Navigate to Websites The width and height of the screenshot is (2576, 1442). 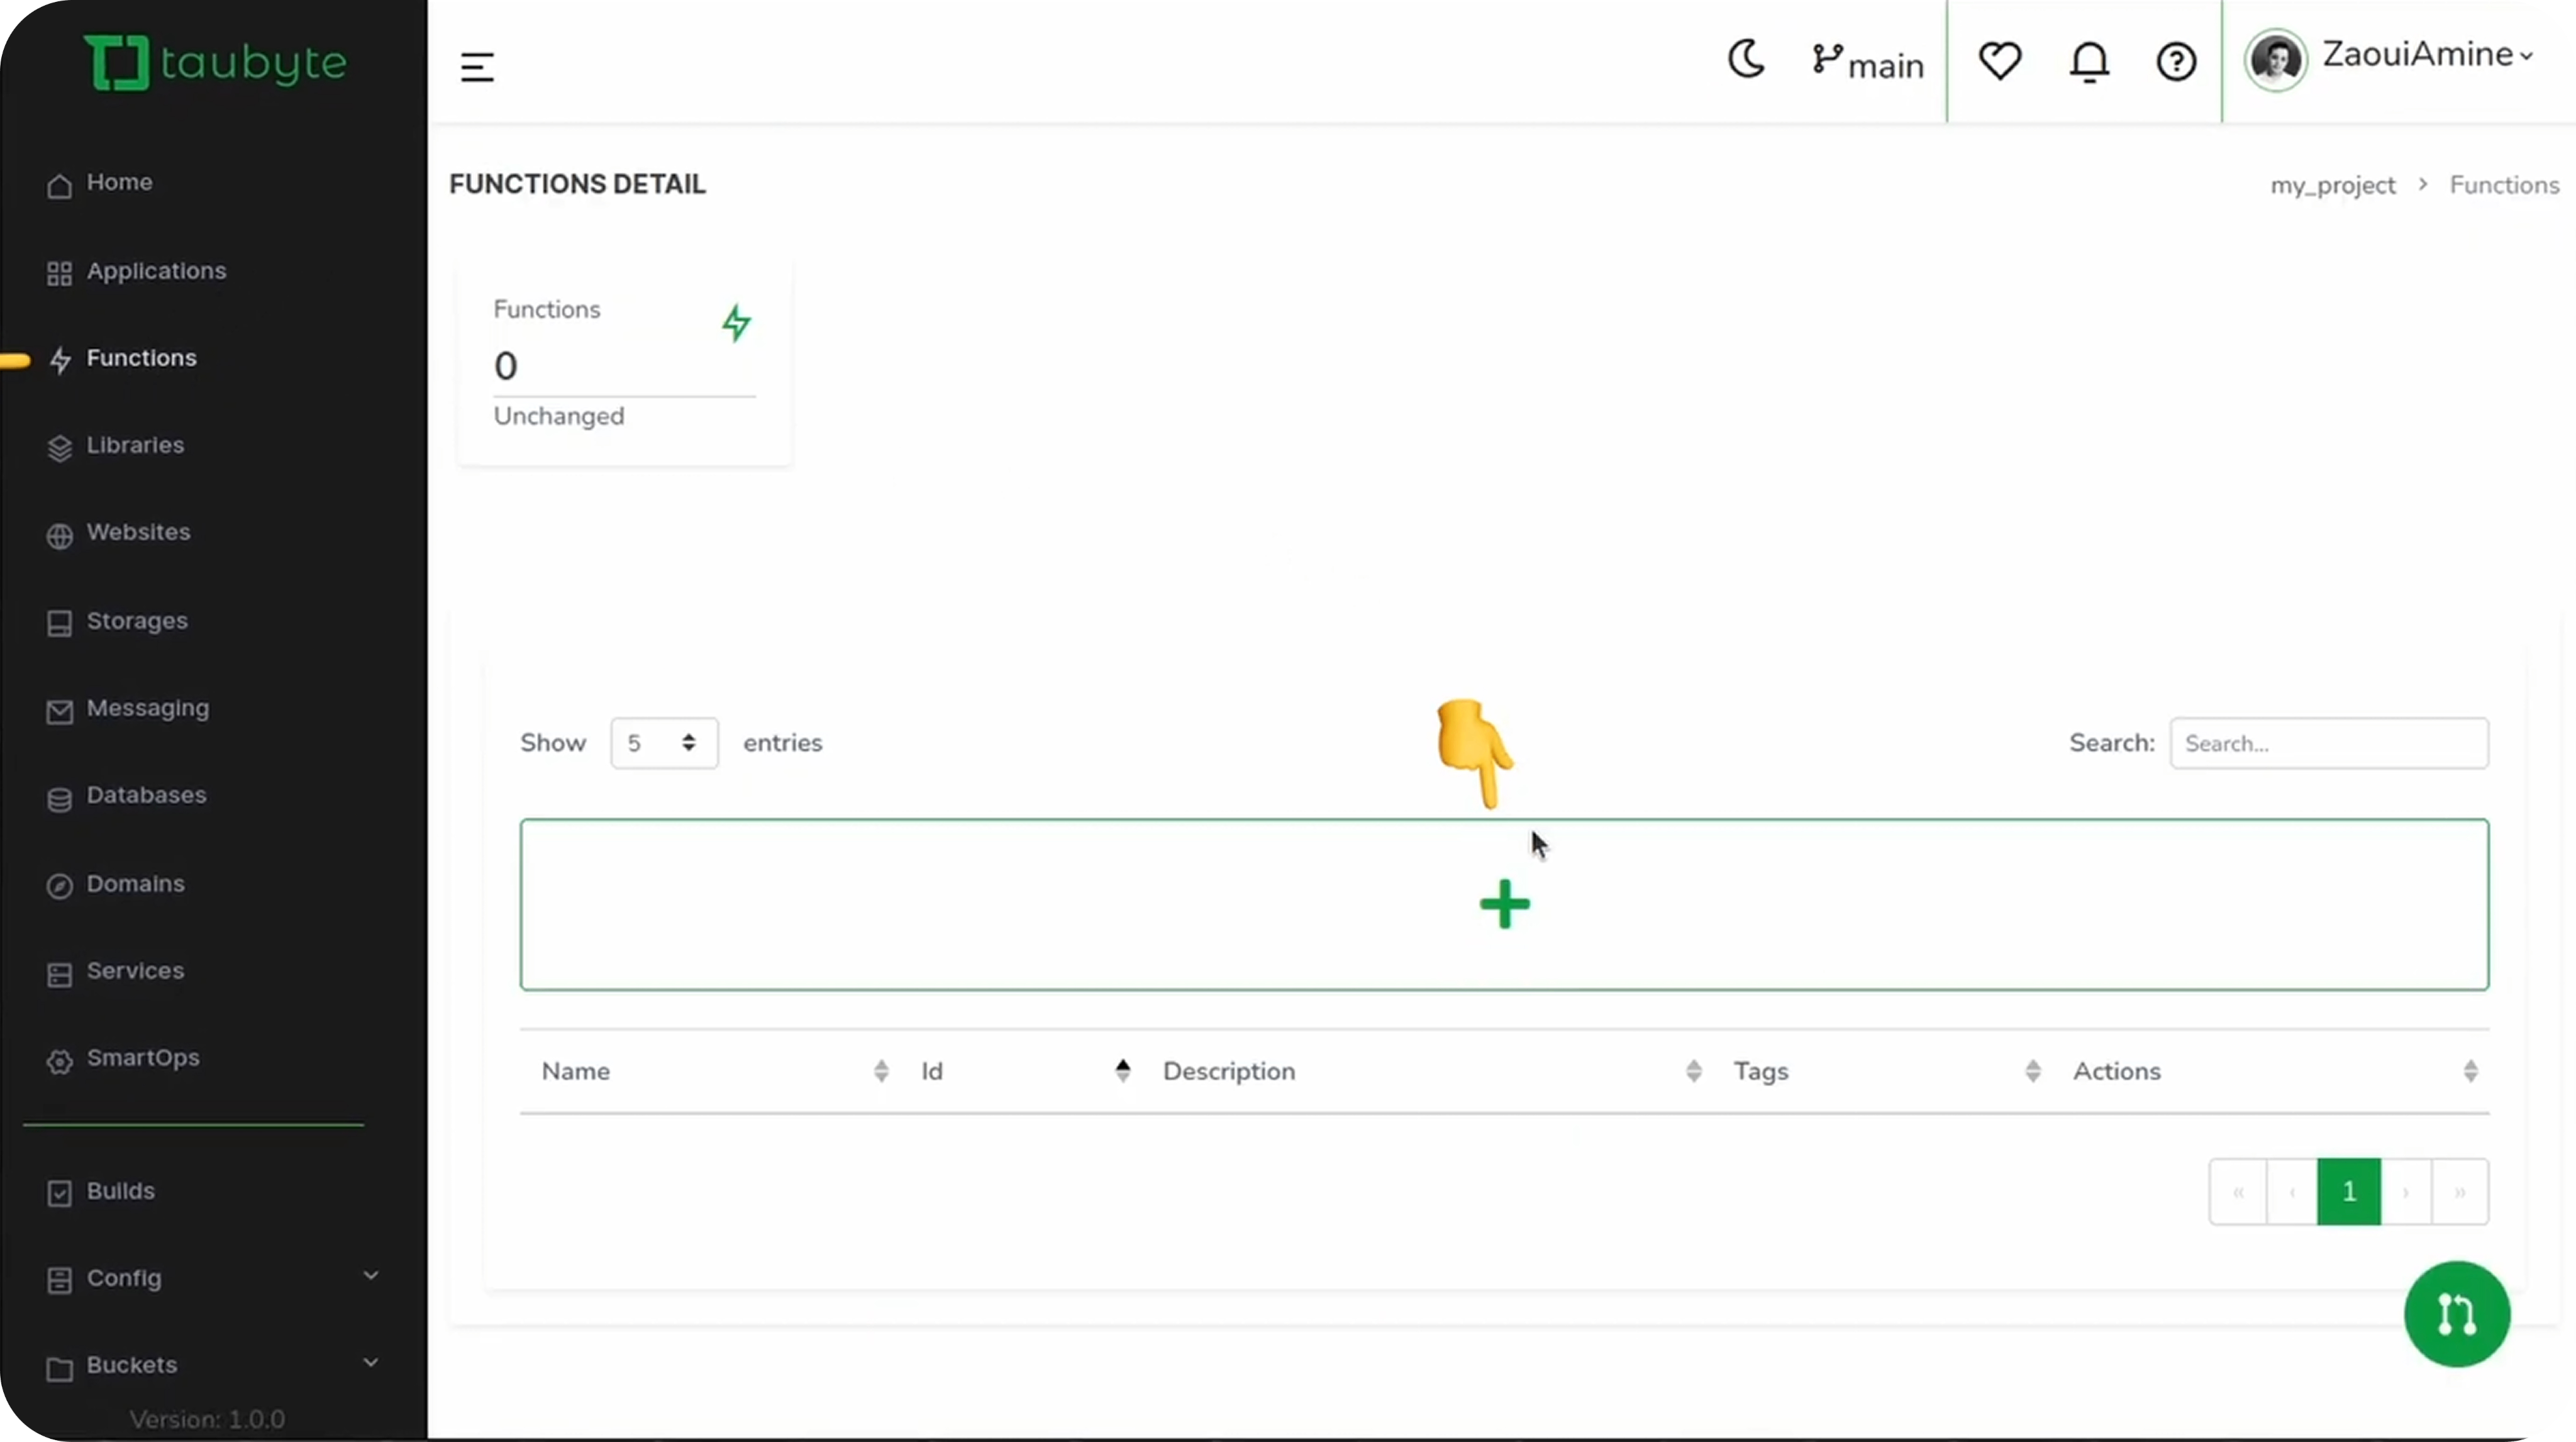click(139, 532)
